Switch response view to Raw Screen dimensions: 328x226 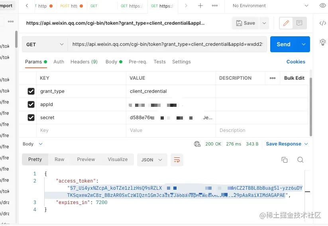(x=59, y=159)
